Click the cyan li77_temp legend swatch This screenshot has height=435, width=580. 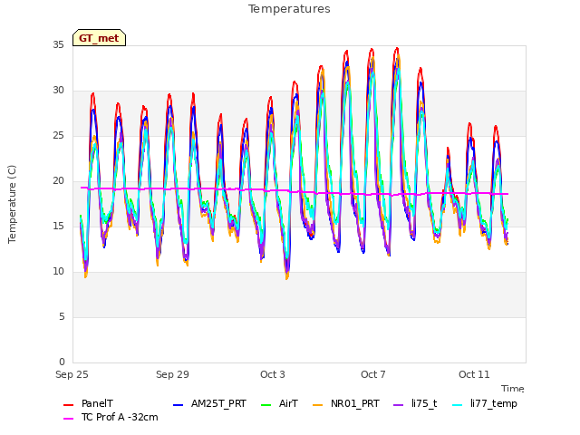tap(457, 405)
